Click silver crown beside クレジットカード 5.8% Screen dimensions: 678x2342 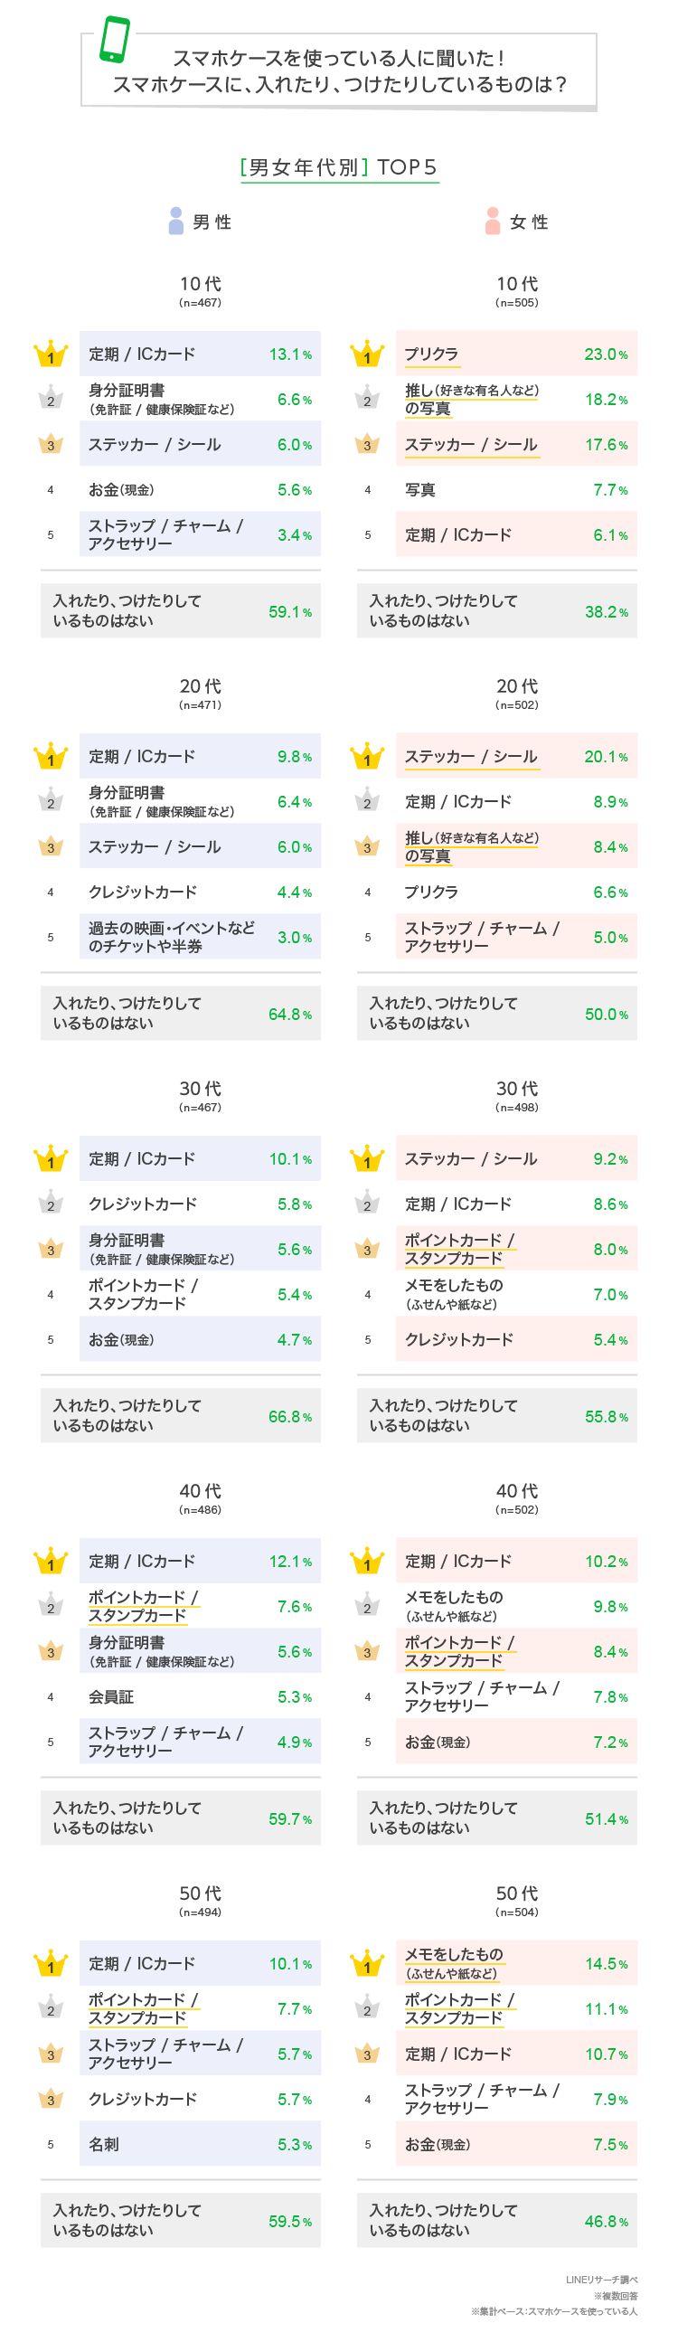coord(51,1204)
